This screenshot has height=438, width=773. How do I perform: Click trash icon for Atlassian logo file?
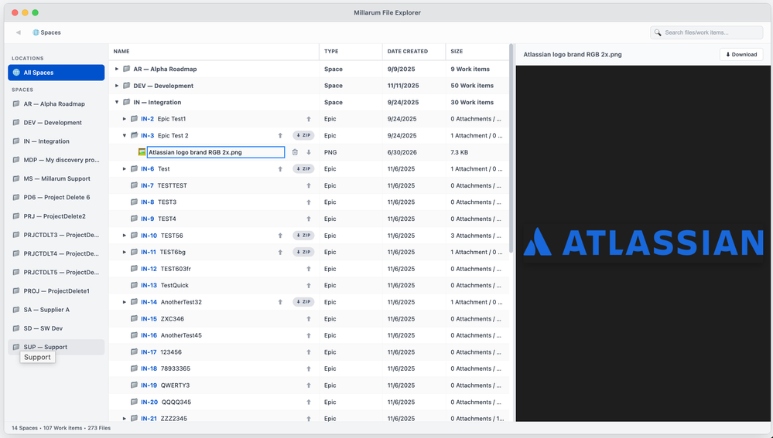click(x=295, y=152)
